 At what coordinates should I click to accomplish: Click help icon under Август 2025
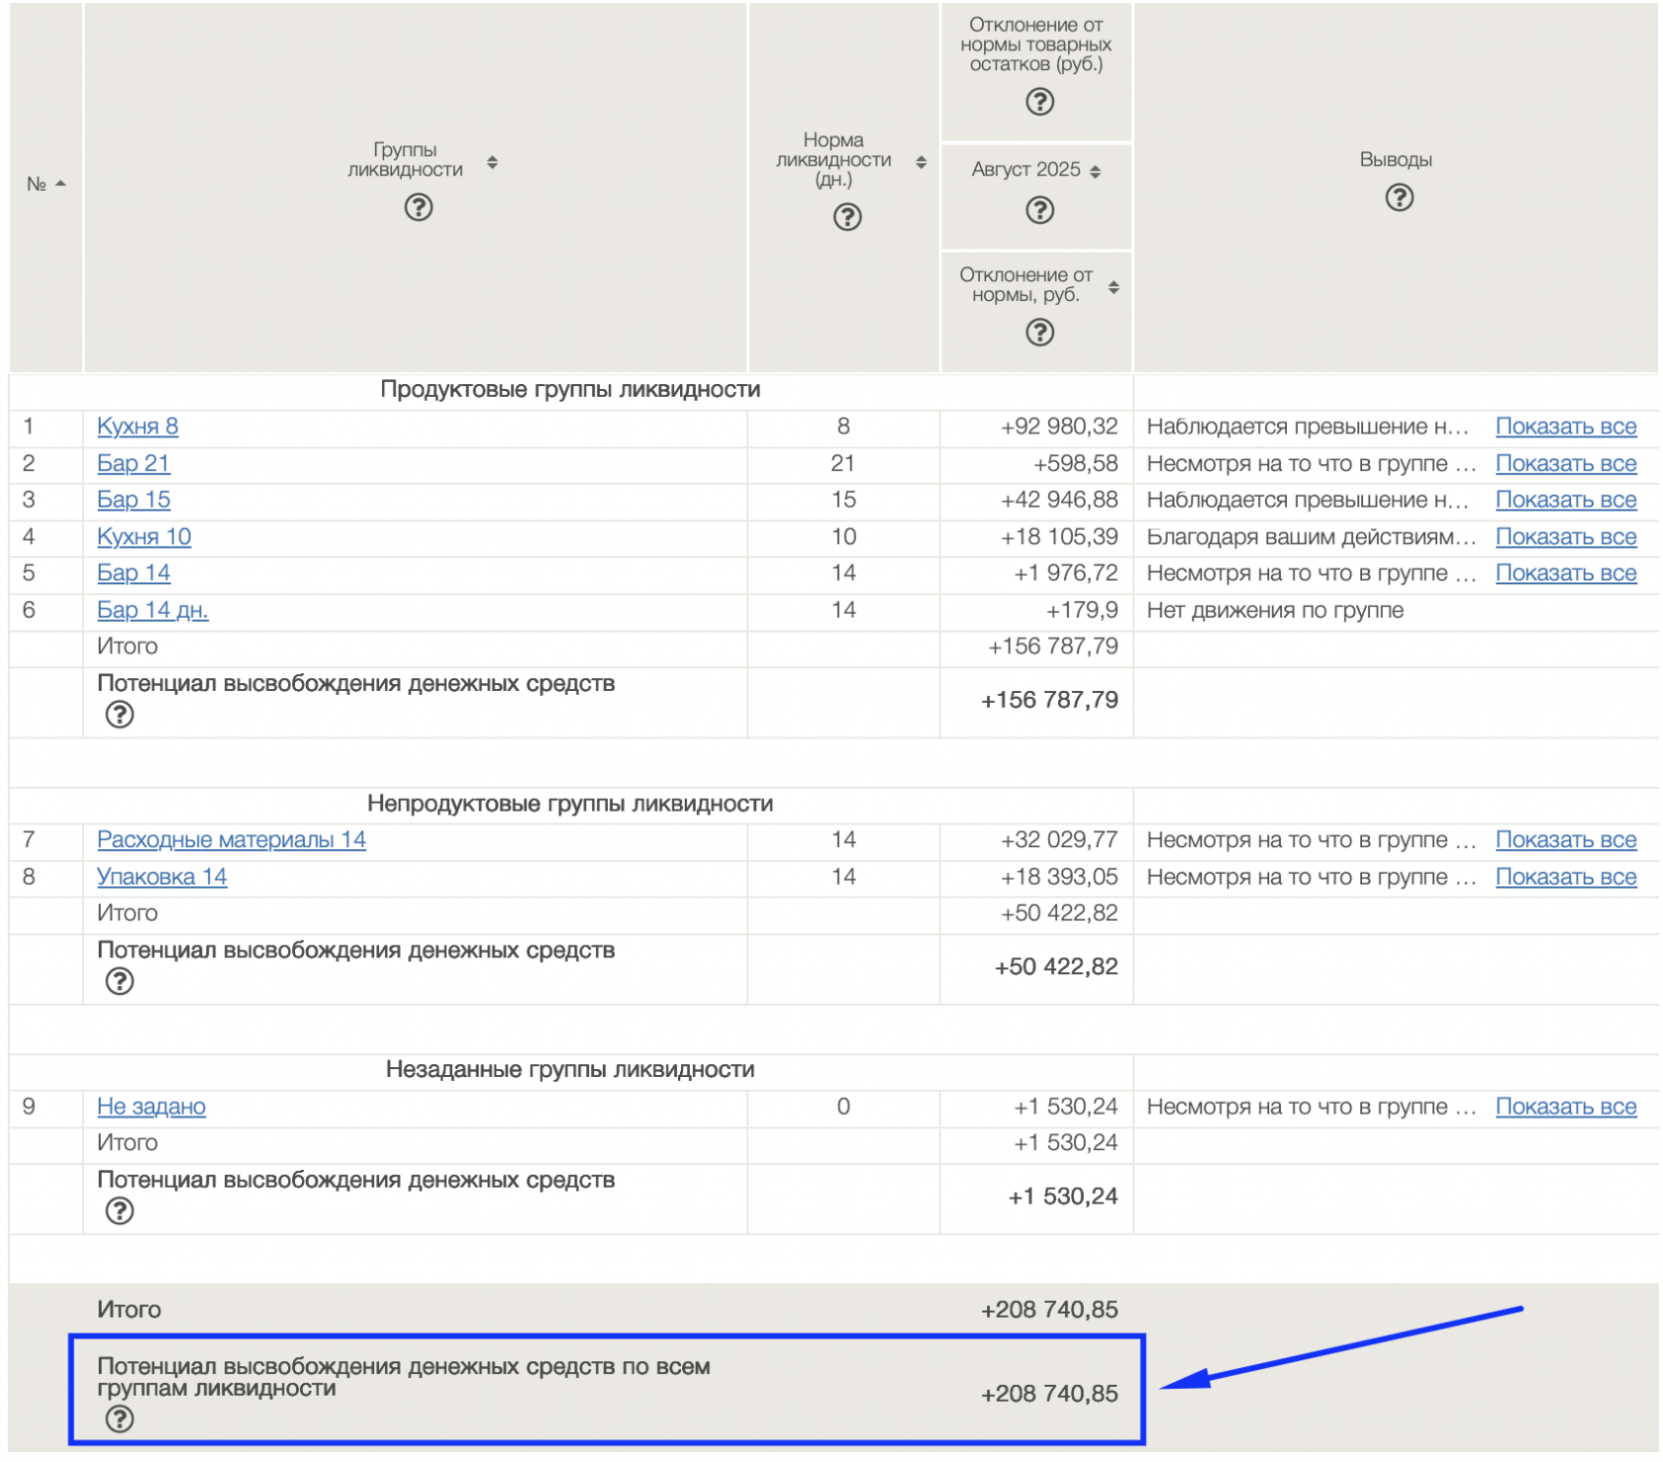[x=1039, y=210]
